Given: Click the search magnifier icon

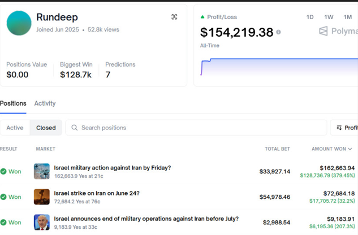Looking at the screenshot, I should pyautogui.click(x=74, y=128).
